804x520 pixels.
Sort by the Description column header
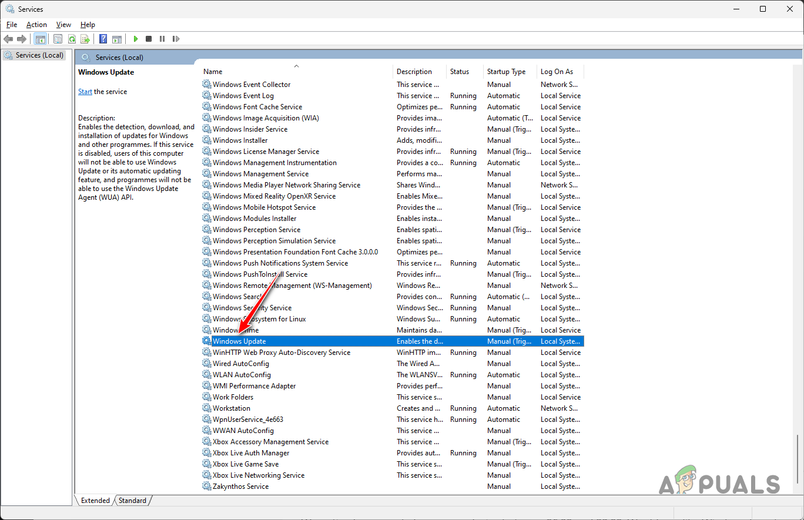420,72
